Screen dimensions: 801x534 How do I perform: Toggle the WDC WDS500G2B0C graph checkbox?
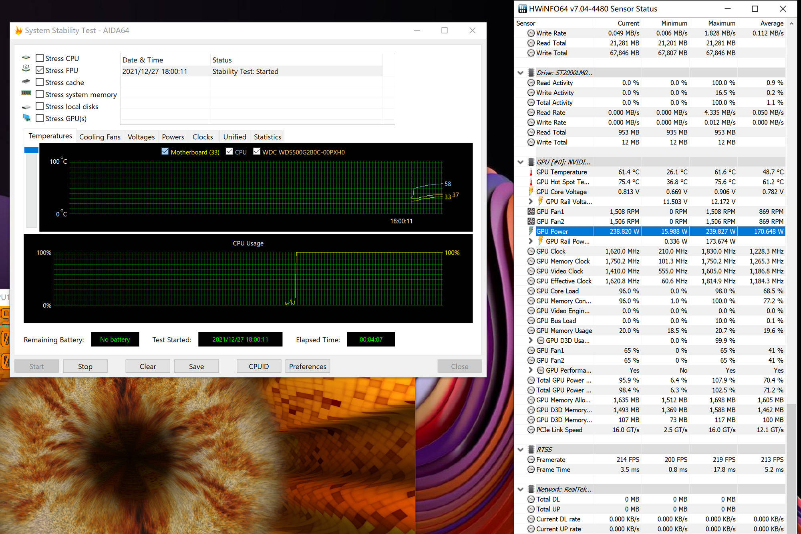click(257, 151)
